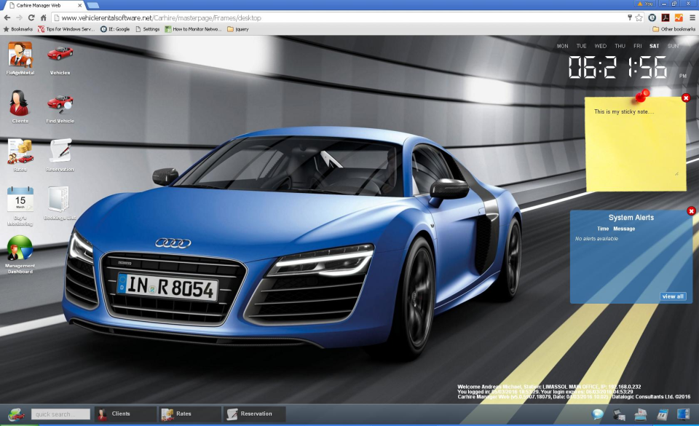Click the SAT day label on clock

tap(654, 46)
